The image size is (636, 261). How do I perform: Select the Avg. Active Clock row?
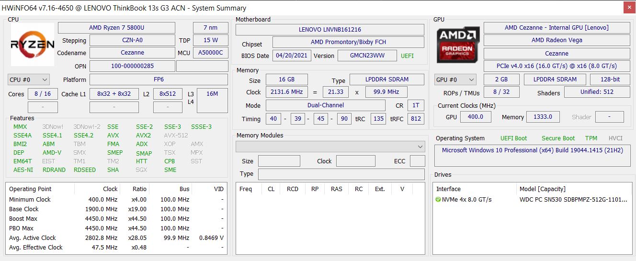[116, 238]
